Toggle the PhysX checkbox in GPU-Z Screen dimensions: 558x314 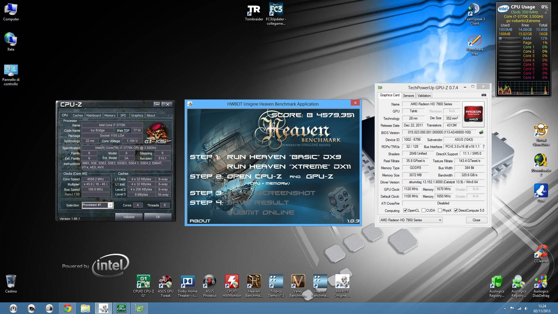click(x=440, y=210)
